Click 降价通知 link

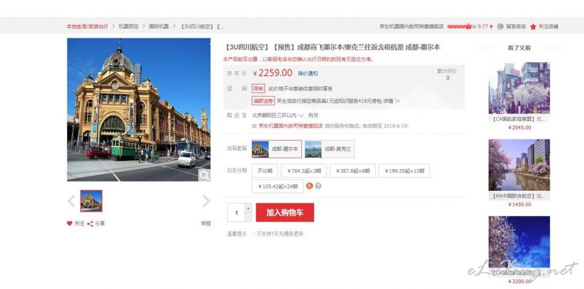click(308, 73)
